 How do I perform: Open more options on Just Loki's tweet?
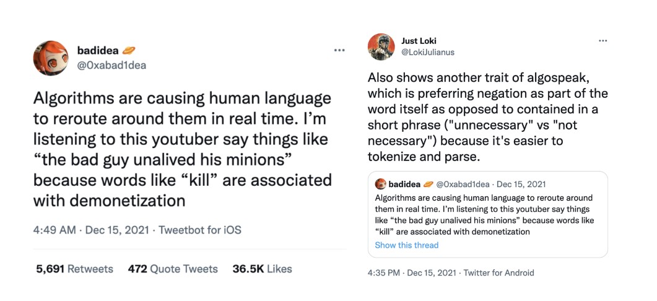click(x=603, y=41)
